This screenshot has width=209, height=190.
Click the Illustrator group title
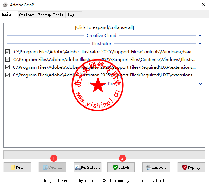tap(102, 44)
